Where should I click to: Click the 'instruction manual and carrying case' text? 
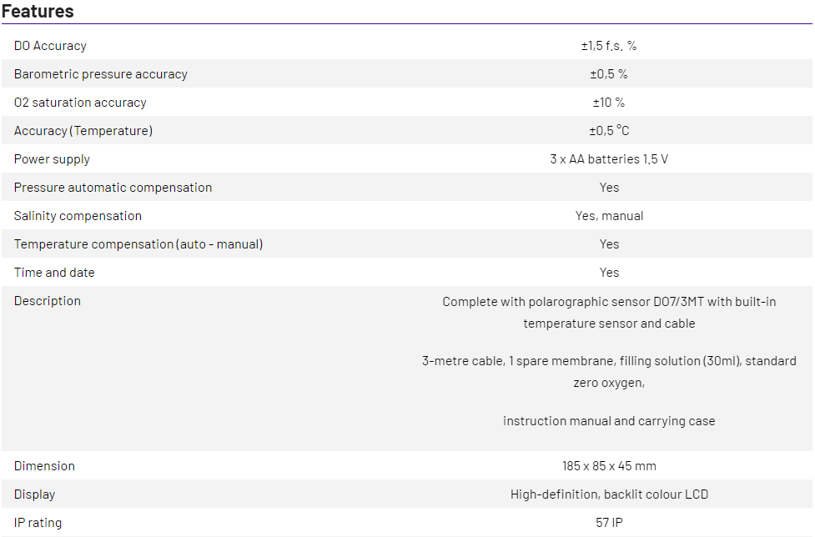pos(609,421)
